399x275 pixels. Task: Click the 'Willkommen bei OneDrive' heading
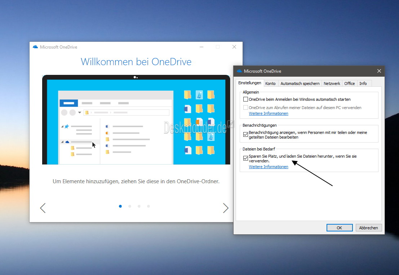coord(136,62)
